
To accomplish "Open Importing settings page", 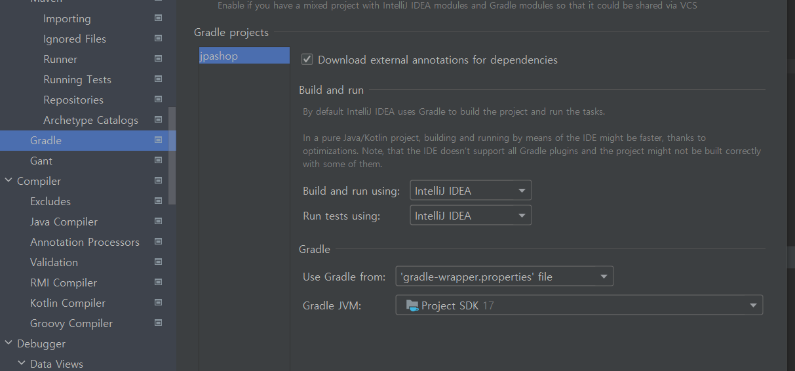I will point(67,18).
